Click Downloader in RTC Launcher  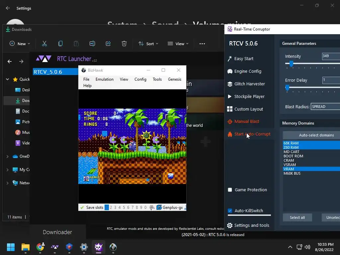pos(57,232)
